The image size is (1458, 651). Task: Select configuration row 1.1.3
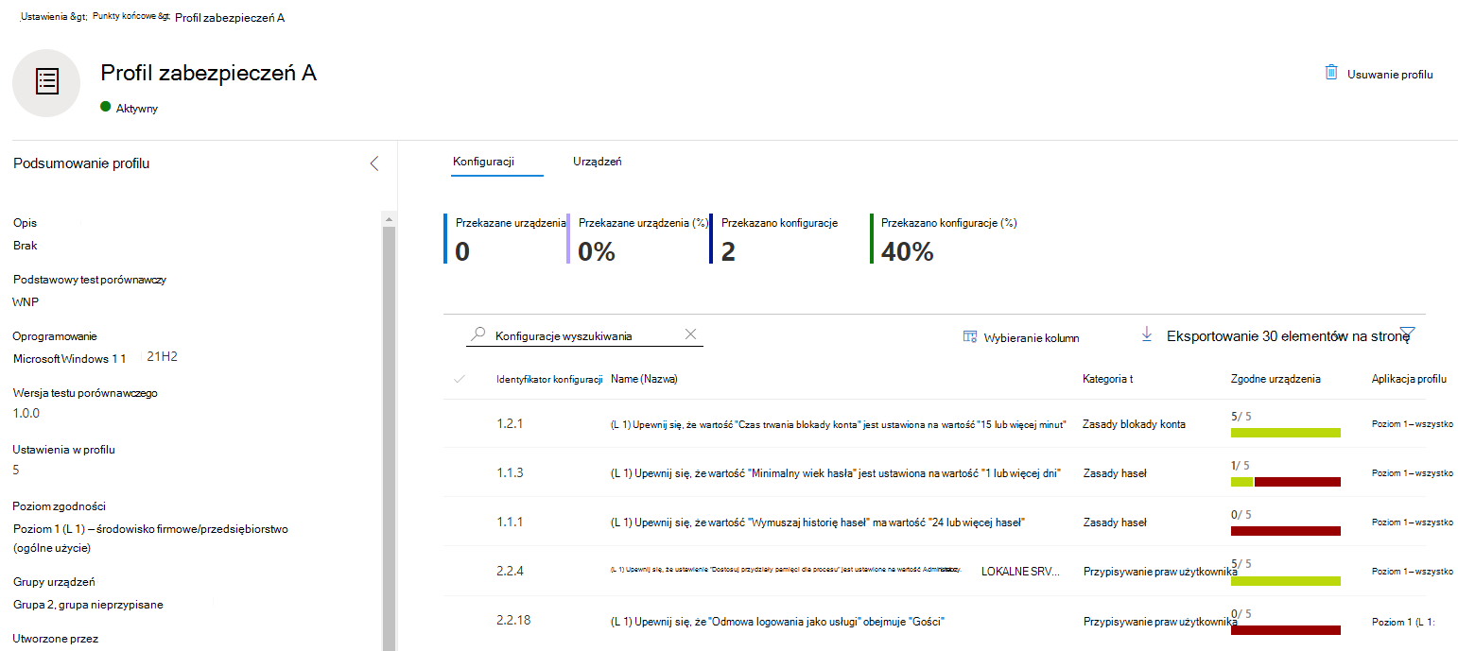(934, 473)
